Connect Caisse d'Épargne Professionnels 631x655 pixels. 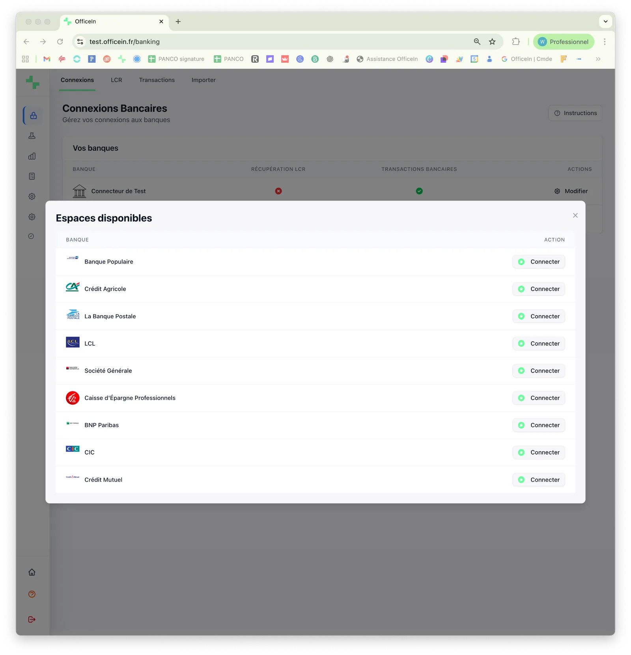(x=539, y=398)
